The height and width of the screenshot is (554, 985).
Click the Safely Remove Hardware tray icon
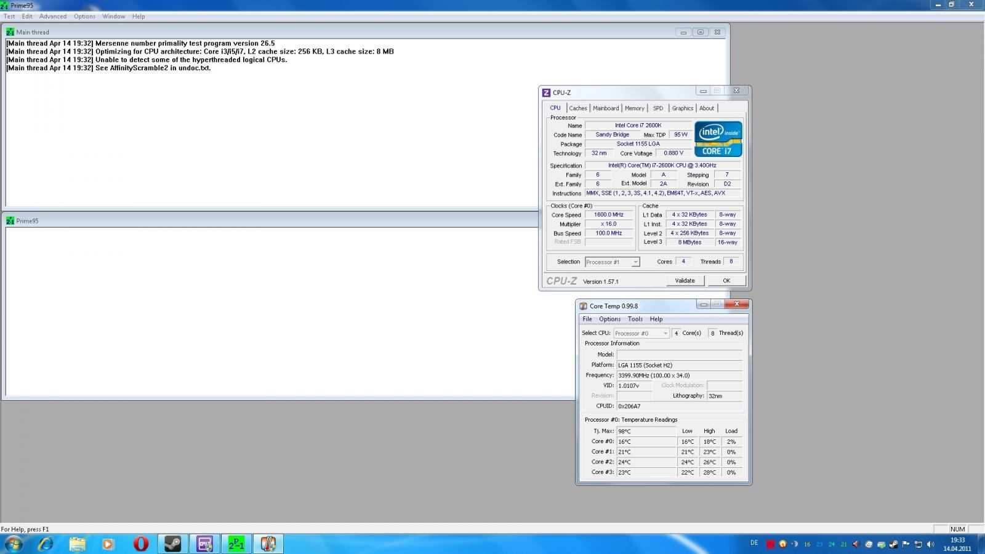881,544
